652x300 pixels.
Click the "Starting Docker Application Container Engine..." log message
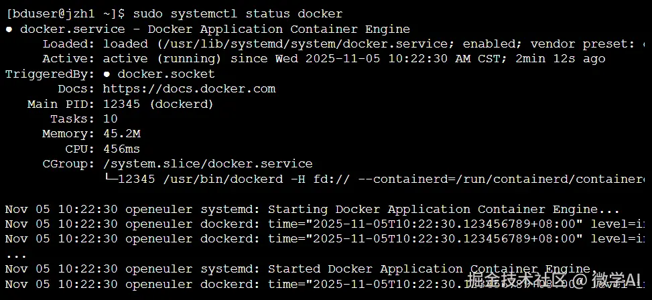point(444,209)
